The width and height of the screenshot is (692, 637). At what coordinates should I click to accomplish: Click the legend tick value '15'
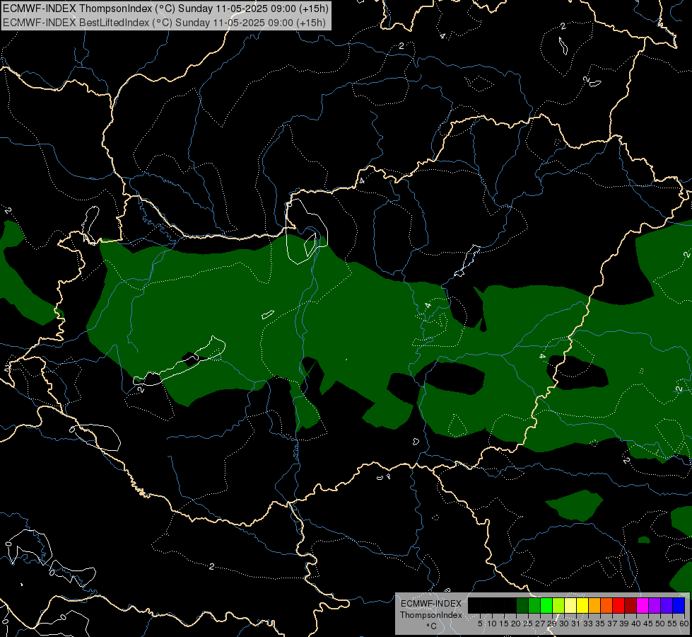pos(504,624)
